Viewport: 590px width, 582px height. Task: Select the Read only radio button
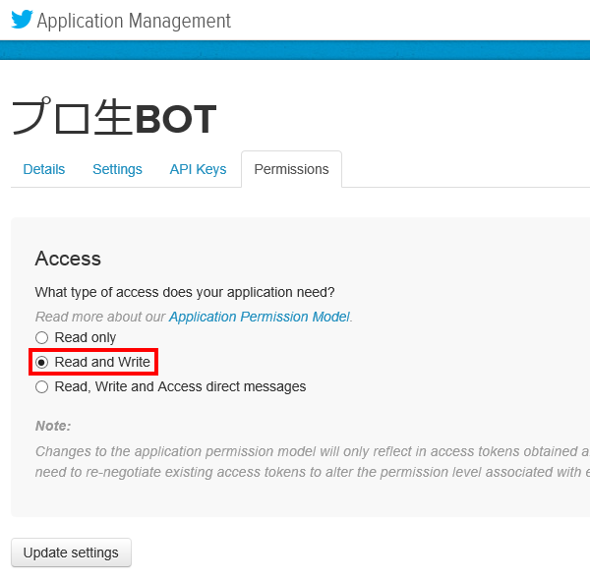point(41,337)
